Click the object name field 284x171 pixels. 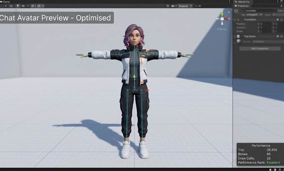point(259,11)
